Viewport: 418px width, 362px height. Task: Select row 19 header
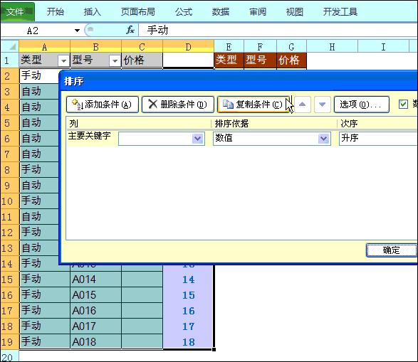pyautogui.click(x=10, y=342)
